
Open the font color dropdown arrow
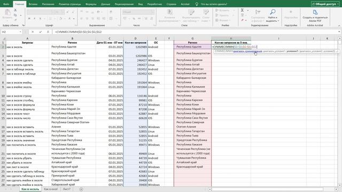point(74,19)
